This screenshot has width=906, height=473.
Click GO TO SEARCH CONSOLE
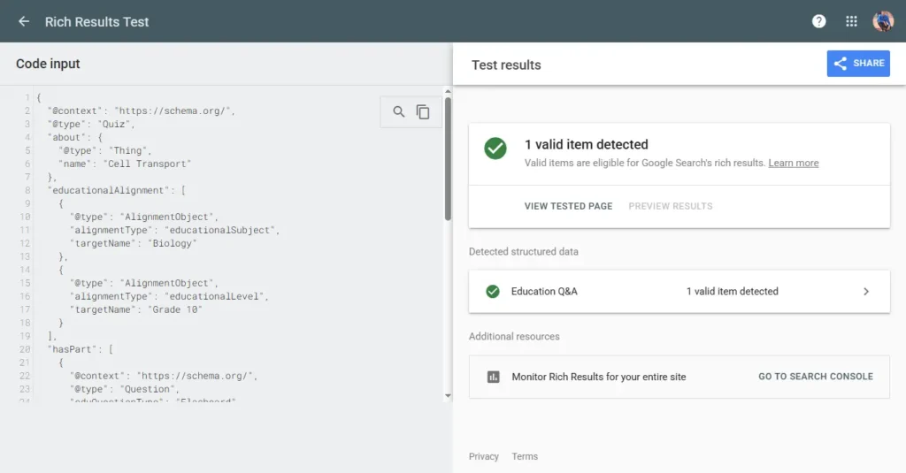[x=815, y=377]
